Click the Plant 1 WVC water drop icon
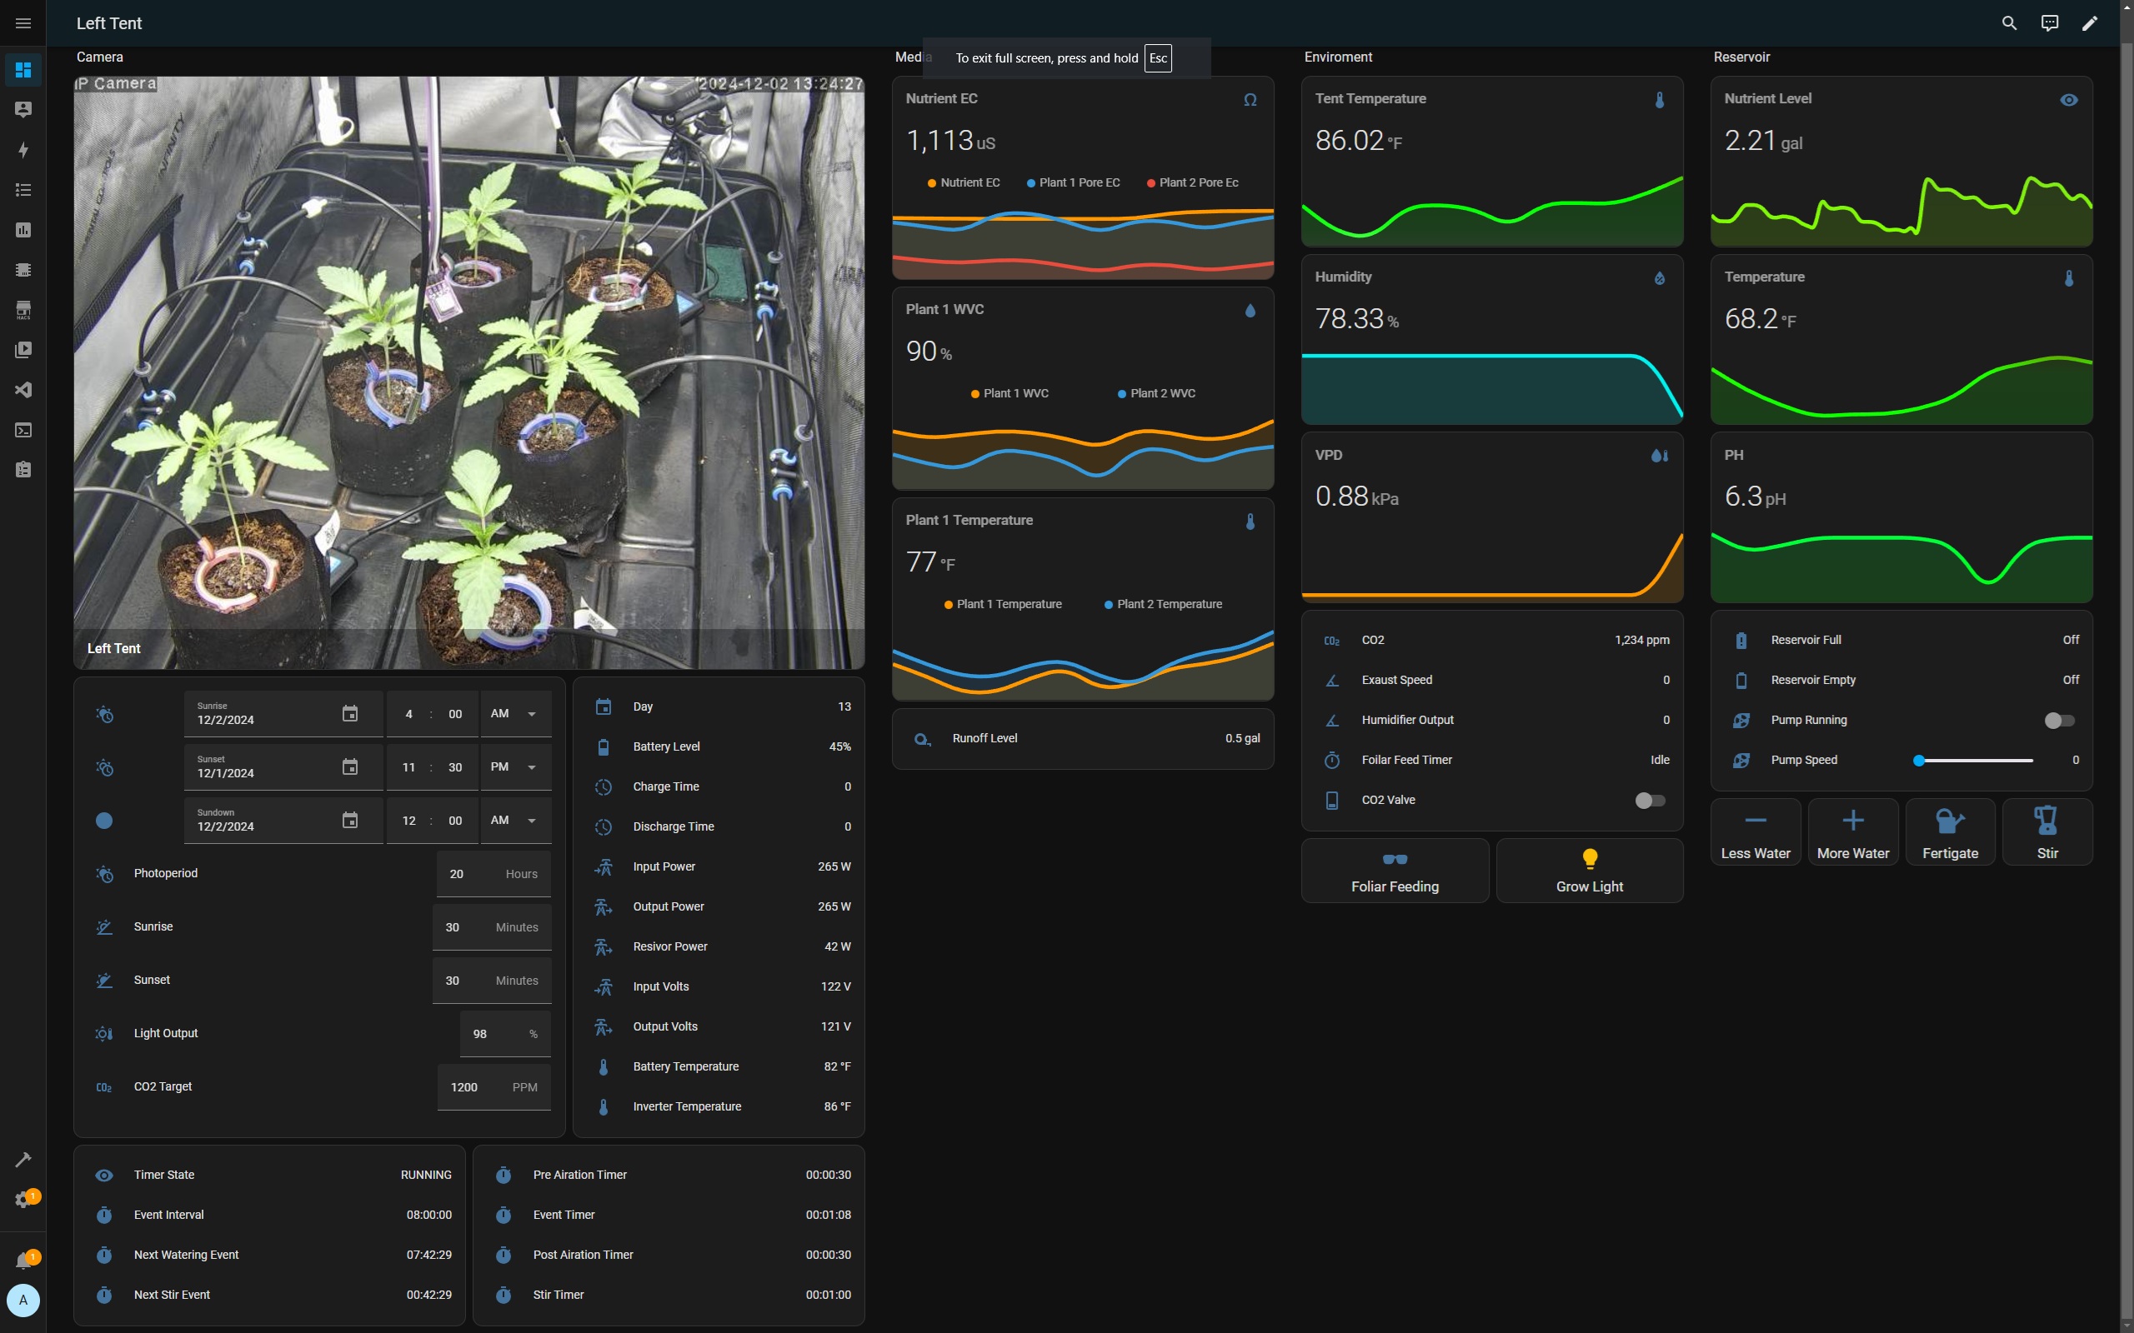This screenshot has height=1333, width=2134. 1250,310
